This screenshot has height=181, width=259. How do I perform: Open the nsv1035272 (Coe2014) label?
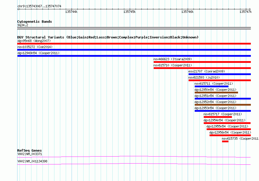[x=35, y=47]
